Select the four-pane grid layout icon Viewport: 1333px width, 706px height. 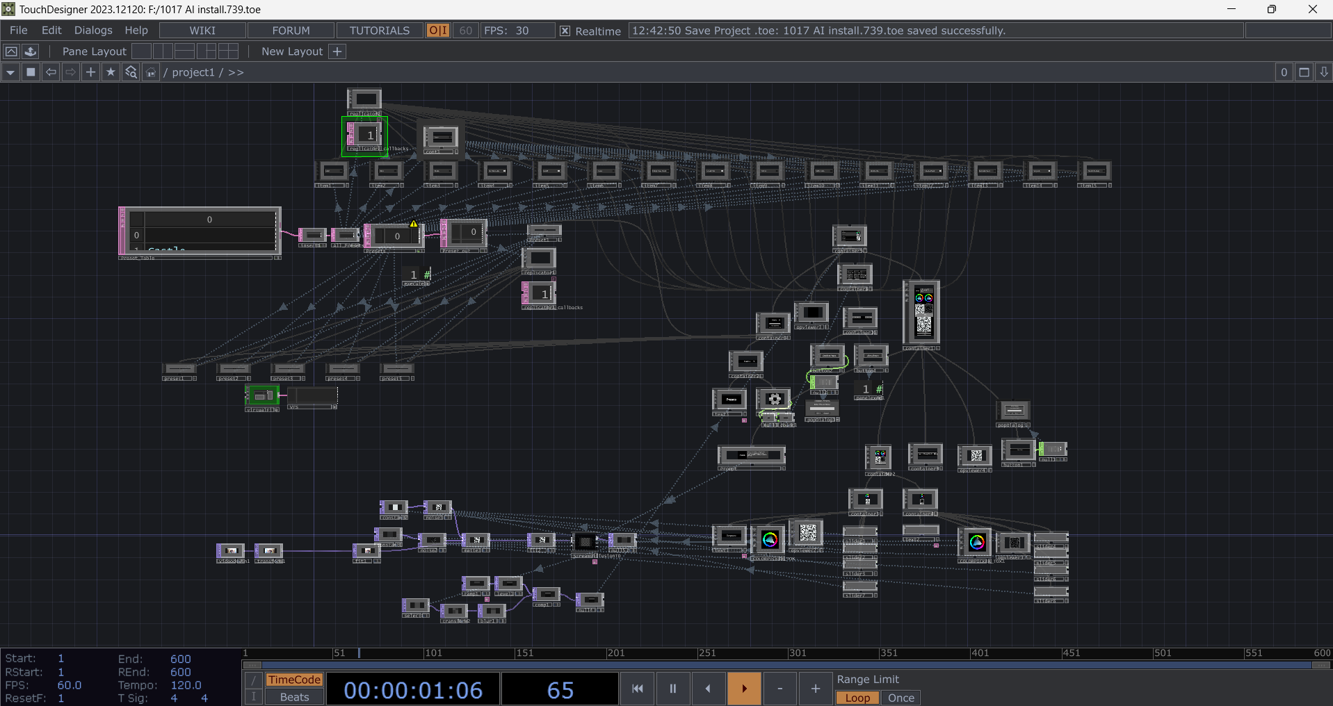(x=228, y=51)
